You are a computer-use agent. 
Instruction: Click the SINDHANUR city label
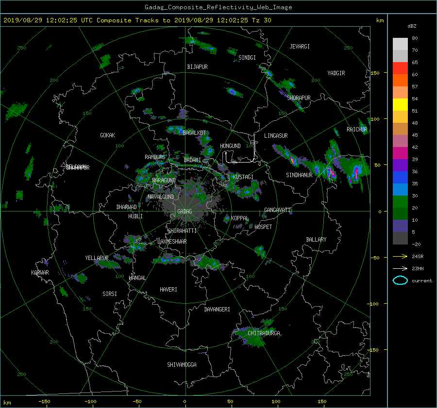point(299,175)
